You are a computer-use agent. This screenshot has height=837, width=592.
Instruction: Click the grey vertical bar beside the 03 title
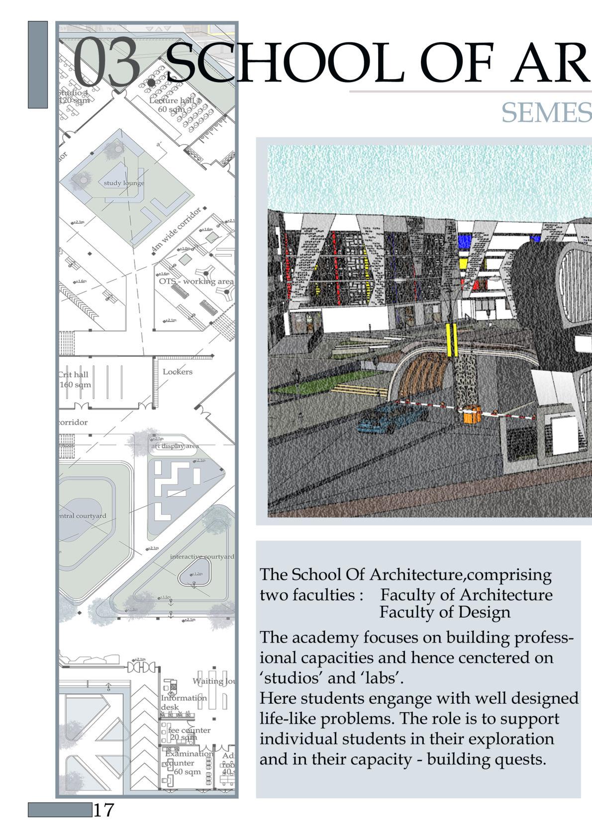pos(38,65)
